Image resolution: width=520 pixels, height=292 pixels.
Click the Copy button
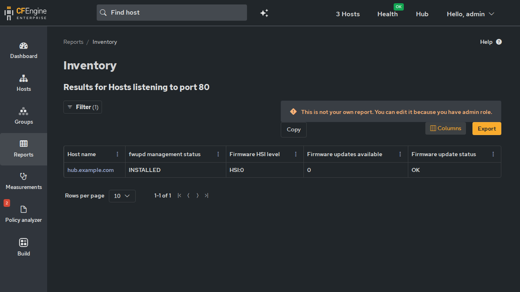[x=294, y=130]
